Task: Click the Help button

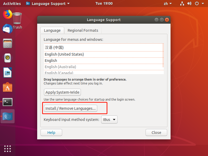Action: tap(51, 133)
